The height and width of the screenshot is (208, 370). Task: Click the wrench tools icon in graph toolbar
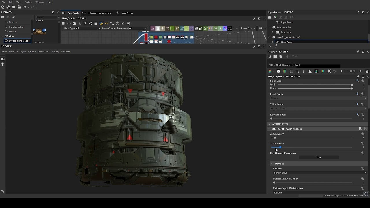click(x=123, y=23)
